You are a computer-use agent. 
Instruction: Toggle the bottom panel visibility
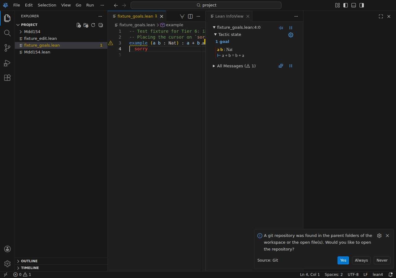(x=354, y=5)
